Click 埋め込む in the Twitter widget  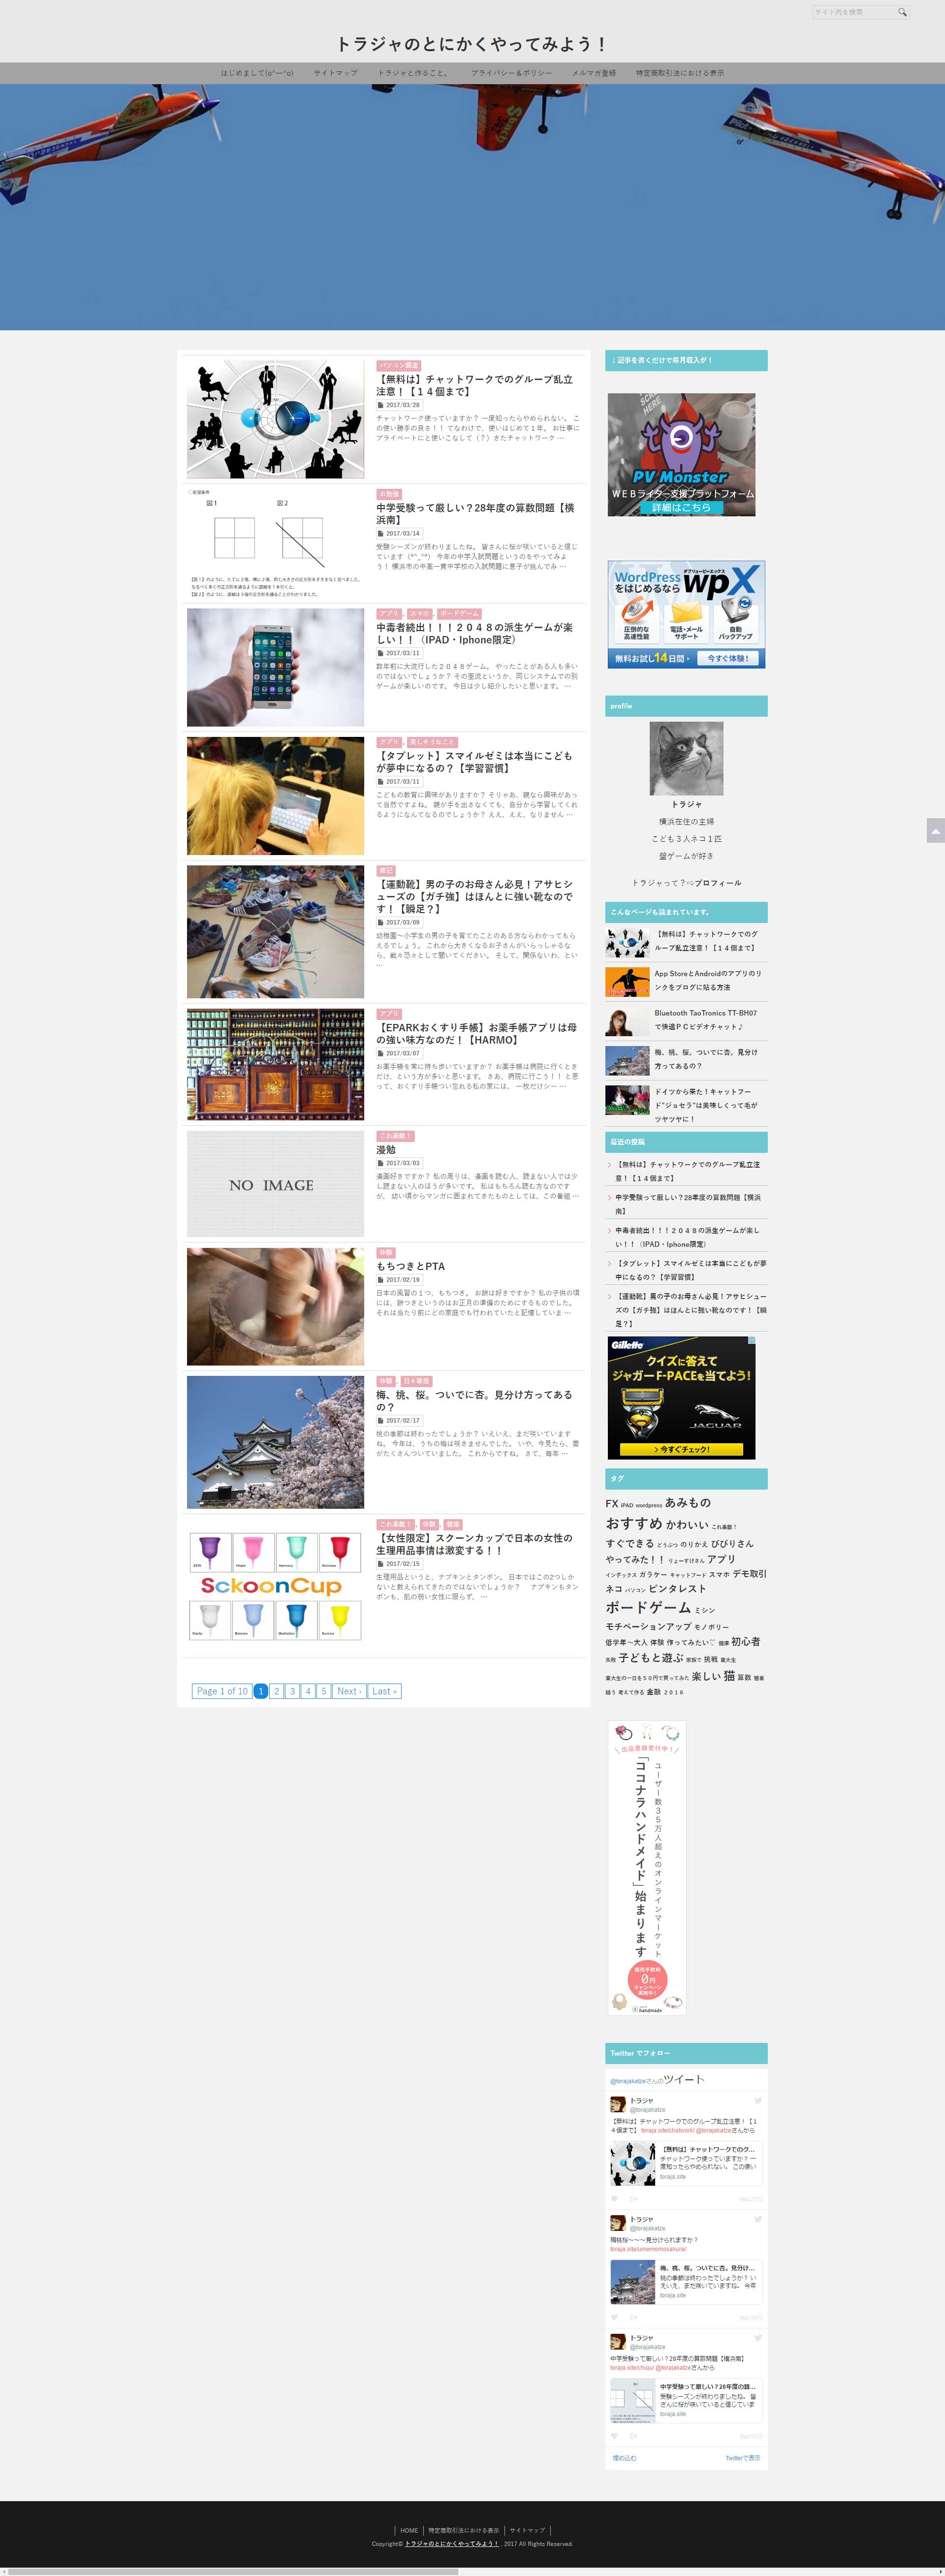point(624,2458)
